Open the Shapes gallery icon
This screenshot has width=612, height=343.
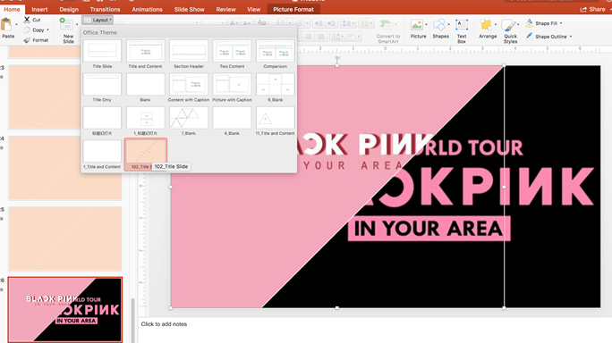click(439, 25)
